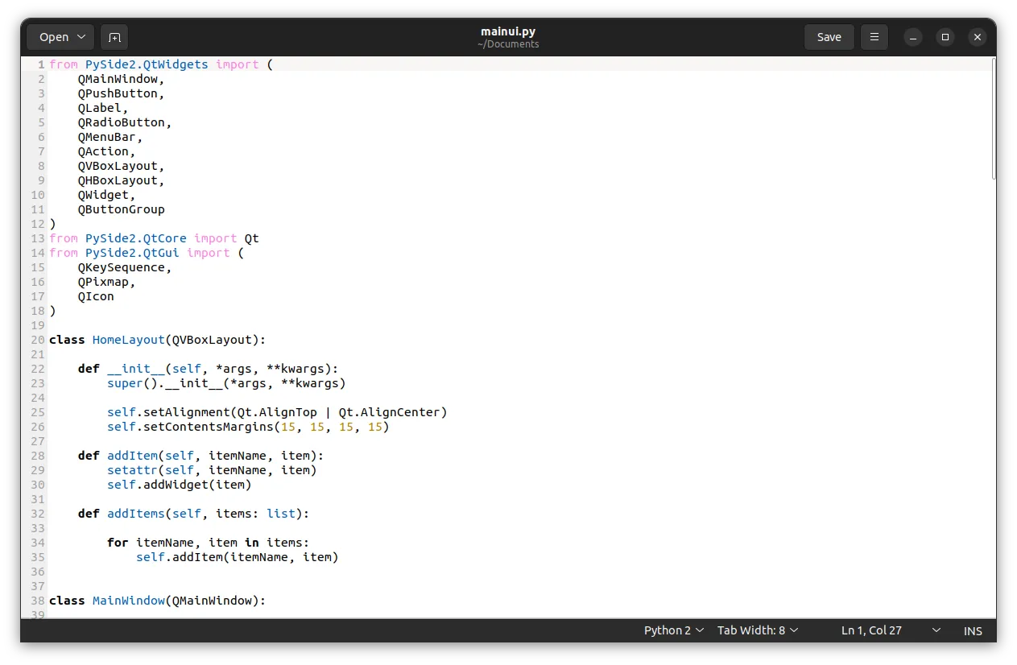The height and width of the screenshot is (665, 1017).
Task: Expand the Tab Width: 8 dropdown
Action: (x=757, y=630)
